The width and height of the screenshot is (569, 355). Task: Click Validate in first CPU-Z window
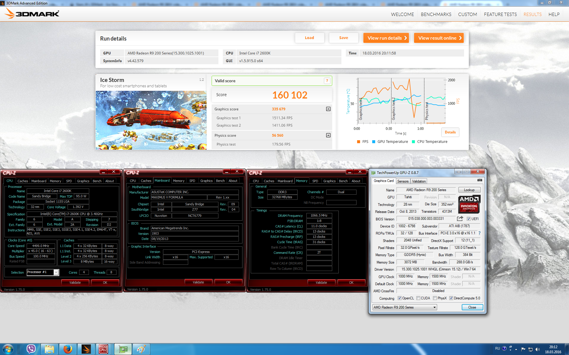pos(75,283)
